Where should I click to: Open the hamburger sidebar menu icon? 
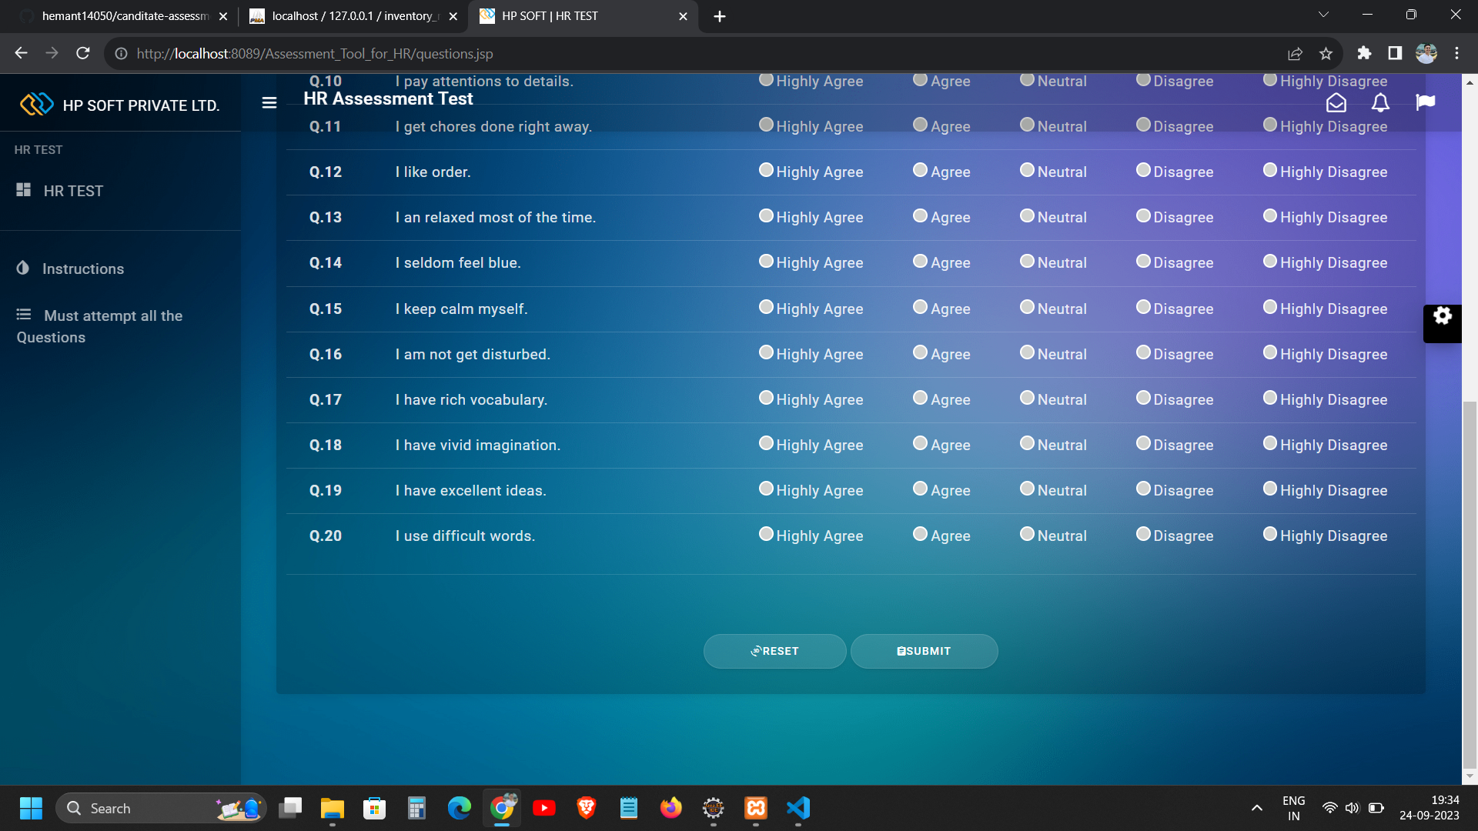pyautogui.click(x=269, y=102)
